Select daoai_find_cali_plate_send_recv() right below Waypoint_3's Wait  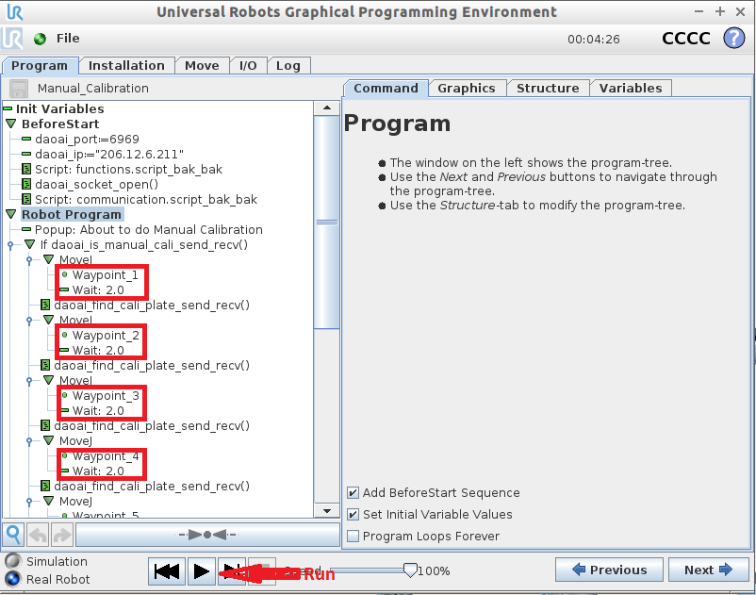tap(145, 426)
